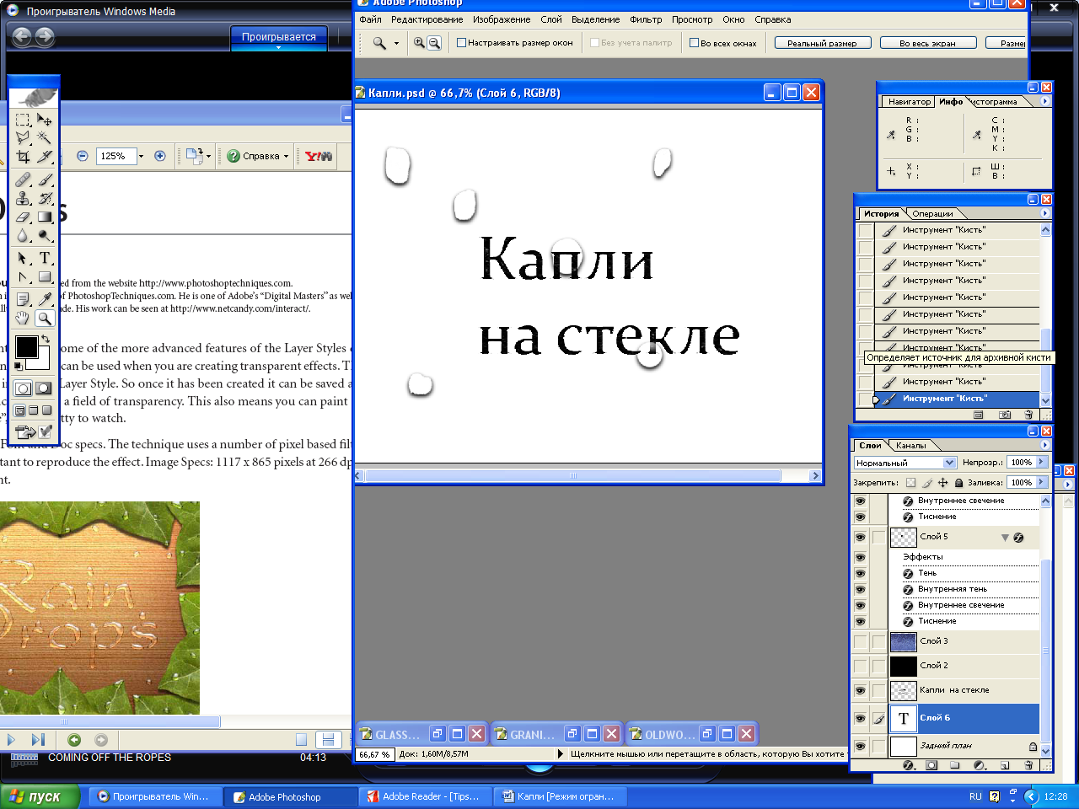Select the Rectangular Marquee tool
The image size is (1079, 809).
pyautogui.click(x=23, y=120)
